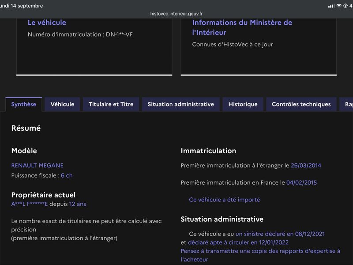The width and height of the screenshot is (353, 265).
Task: Tap the orientation lock status icon
Action: pyautogui.click(x=345, y=6)
